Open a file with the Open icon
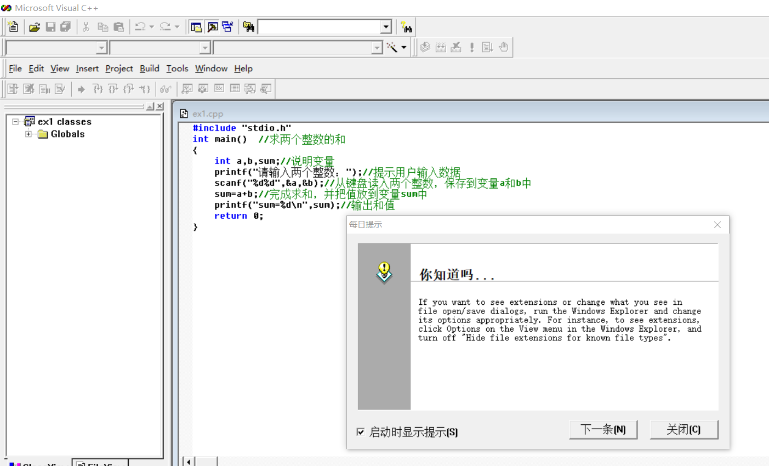Image resolution: width=769 pixels, height=466 pixels. [x=35, y=26]
